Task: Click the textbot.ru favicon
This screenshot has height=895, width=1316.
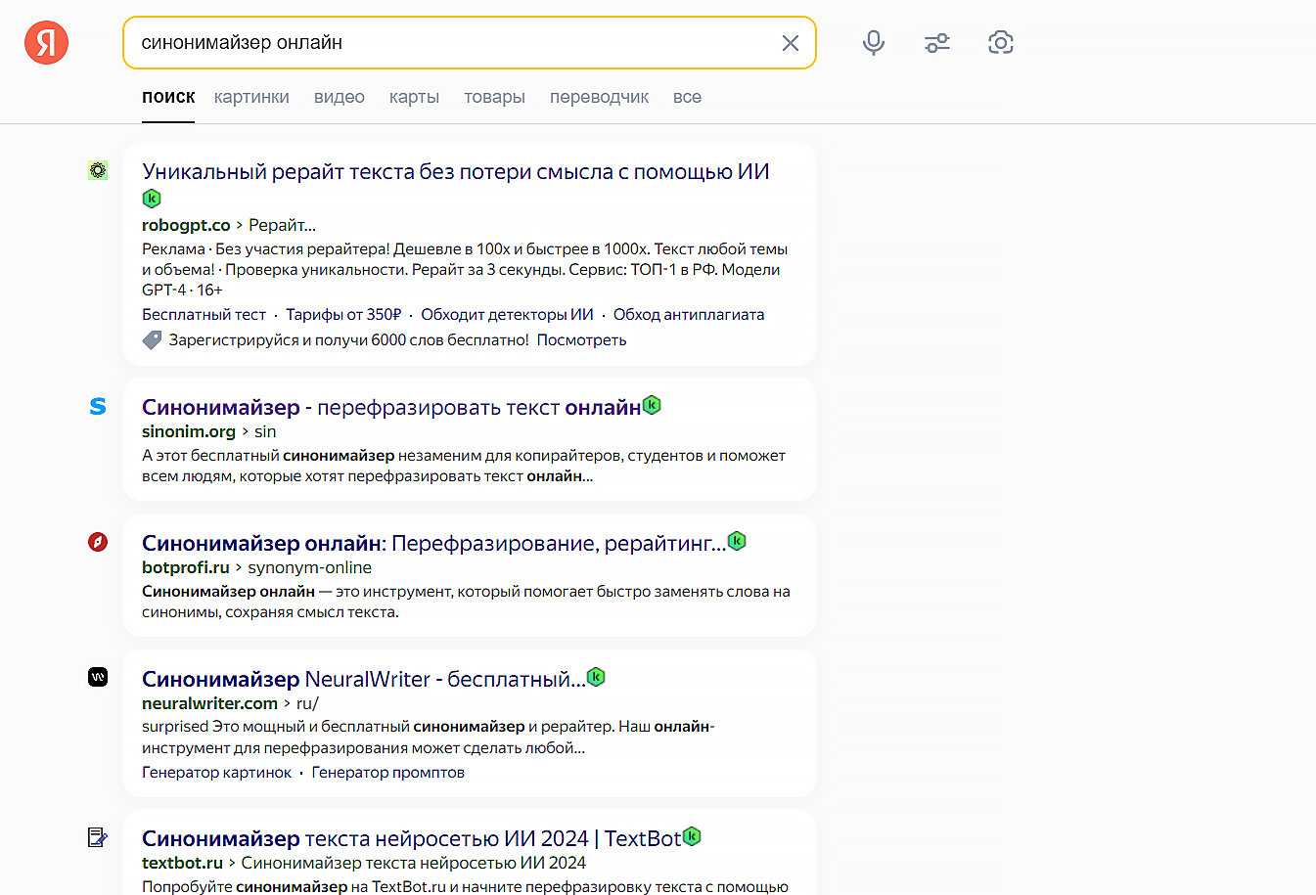Action: pos(98,836)
